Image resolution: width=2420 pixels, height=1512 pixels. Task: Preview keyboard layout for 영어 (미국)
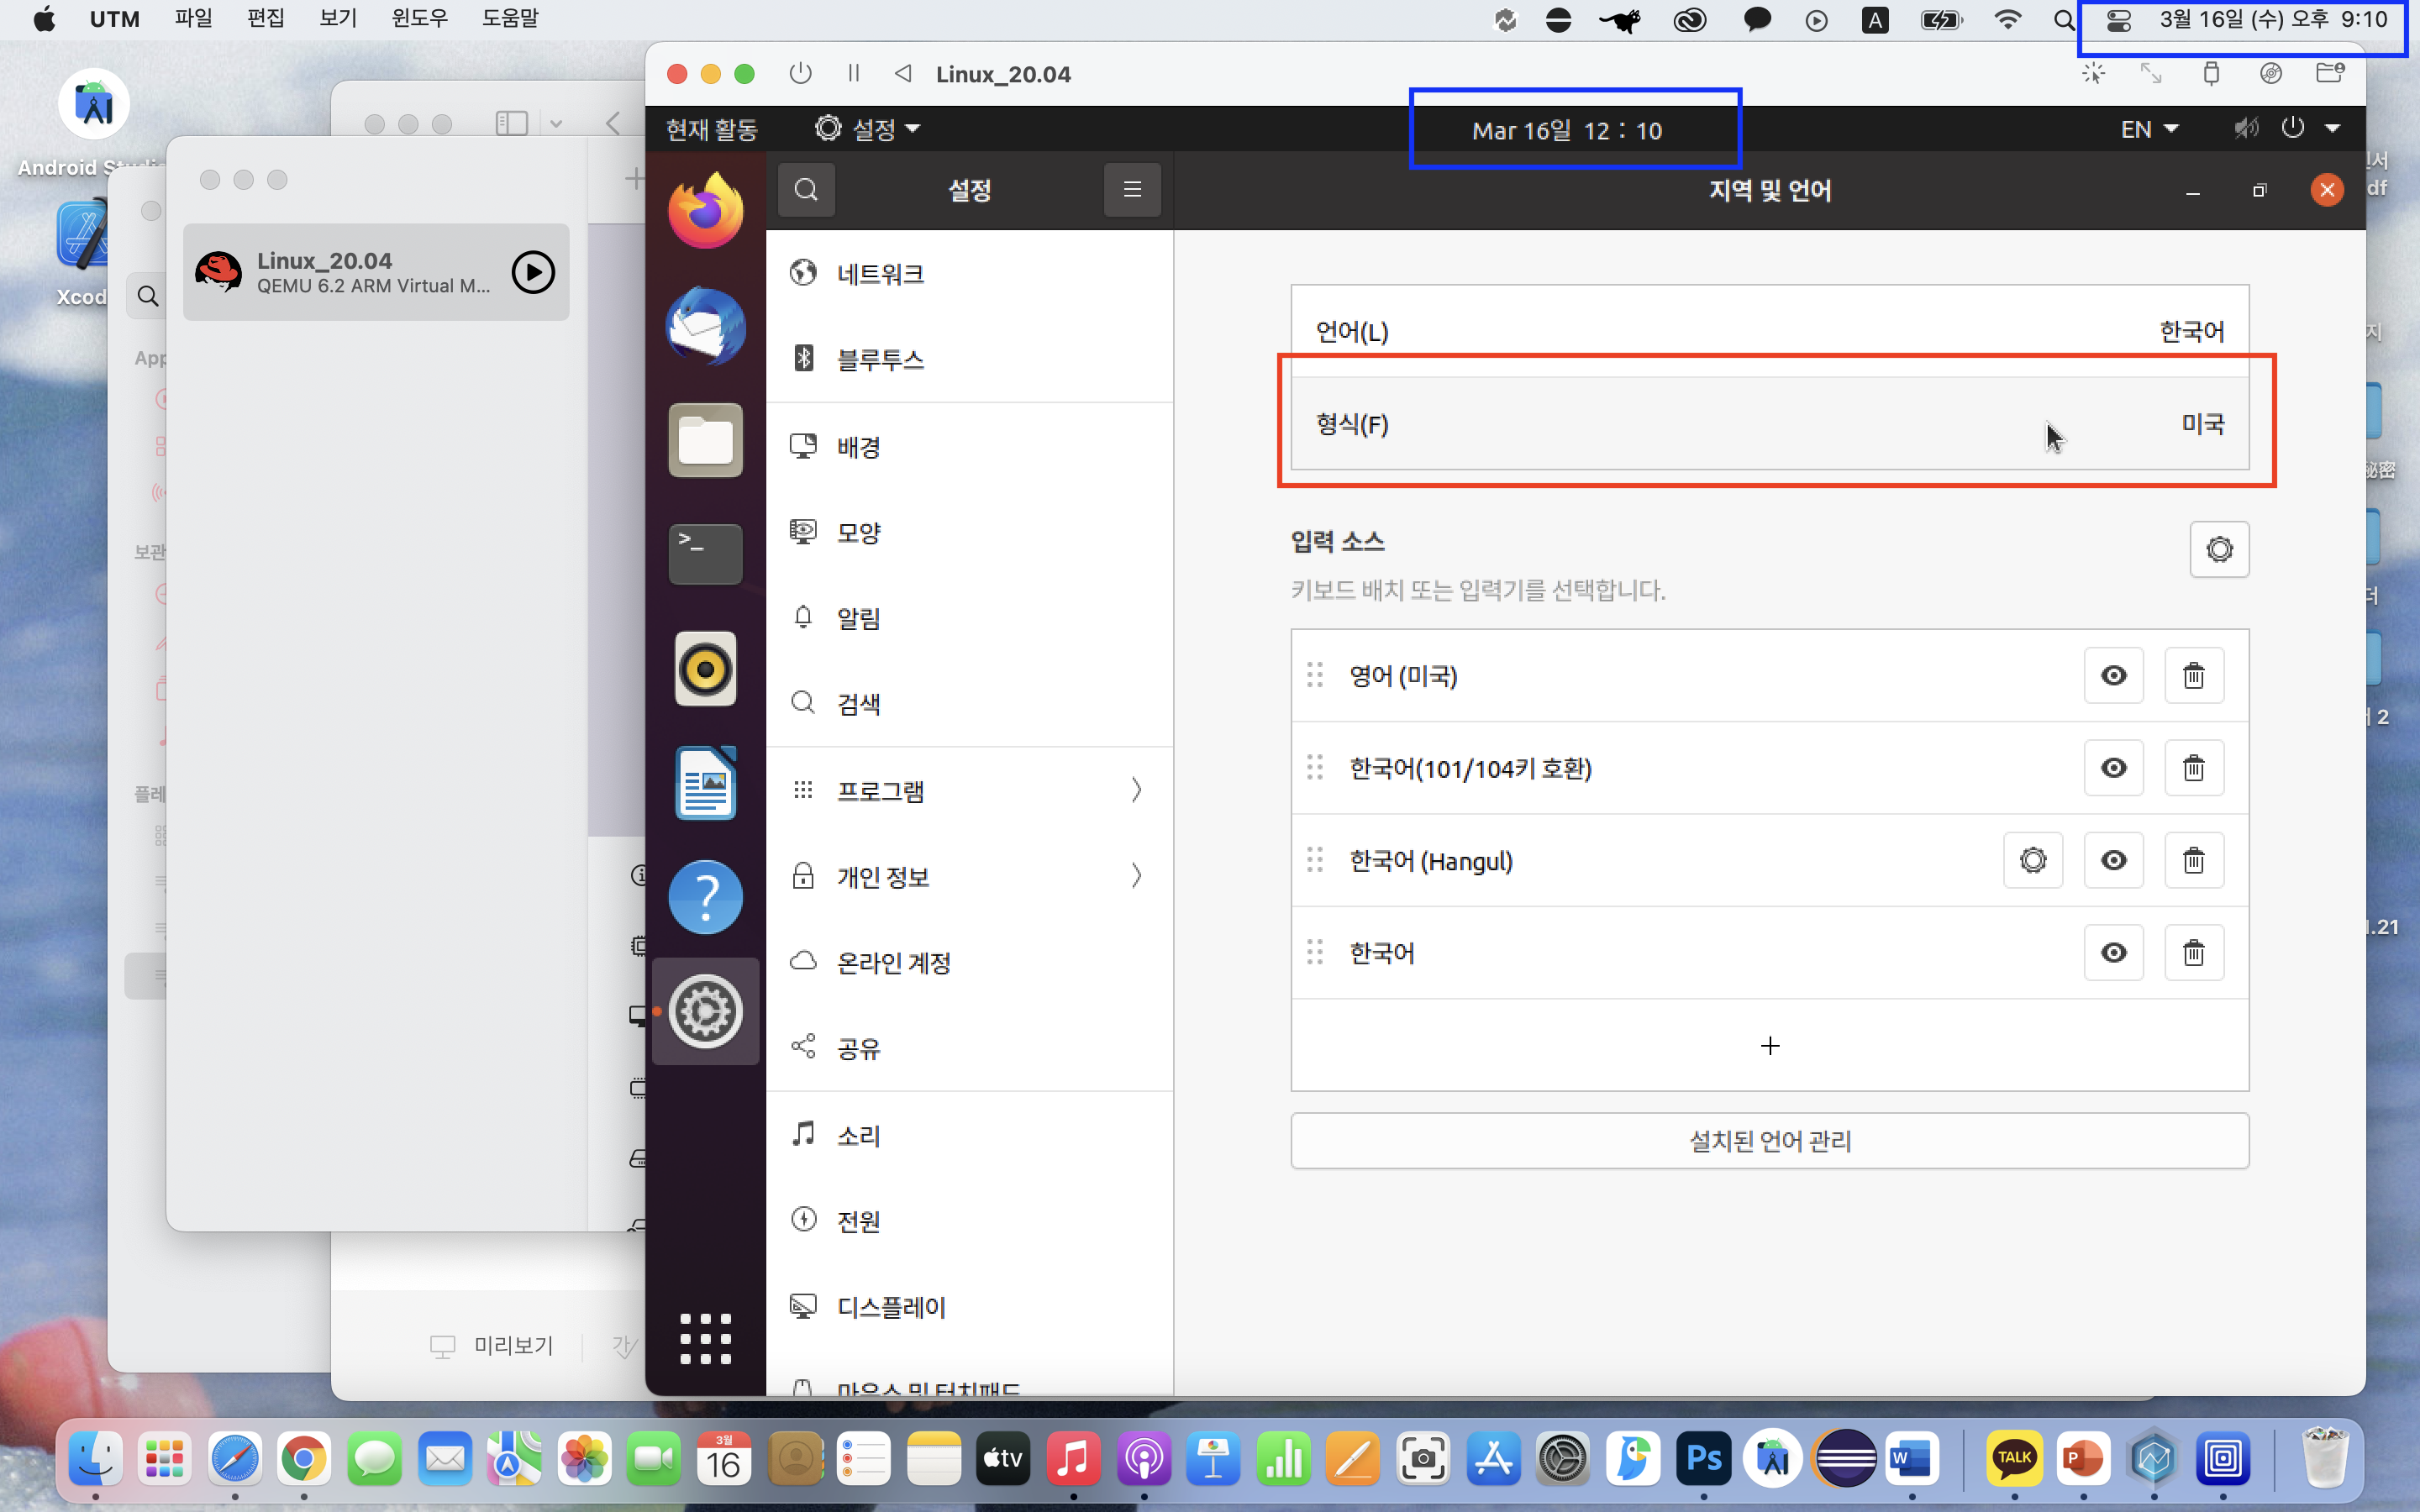2113,676
